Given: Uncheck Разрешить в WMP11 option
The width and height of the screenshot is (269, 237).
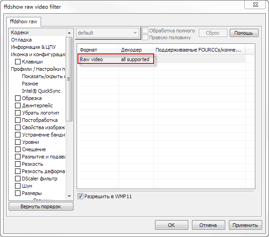Looking at the screenshot, I should pyautogui.click(x=80, y=196).
